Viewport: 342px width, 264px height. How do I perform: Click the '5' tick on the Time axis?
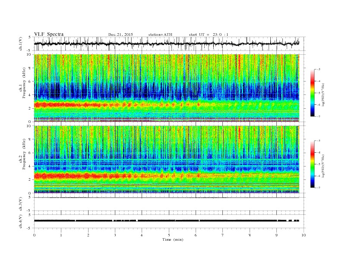[x=169, y=235]
